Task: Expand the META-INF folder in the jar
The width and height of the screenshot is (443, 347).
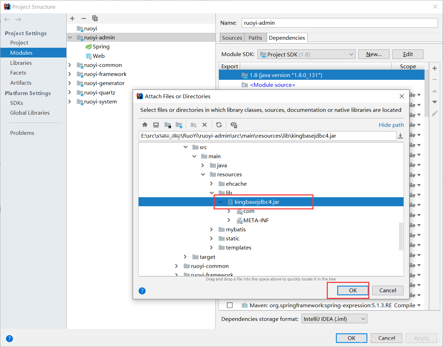Action: point(229,220)
